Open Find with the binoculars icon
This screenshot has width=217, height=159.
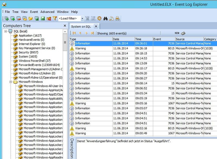click(105, 18)
